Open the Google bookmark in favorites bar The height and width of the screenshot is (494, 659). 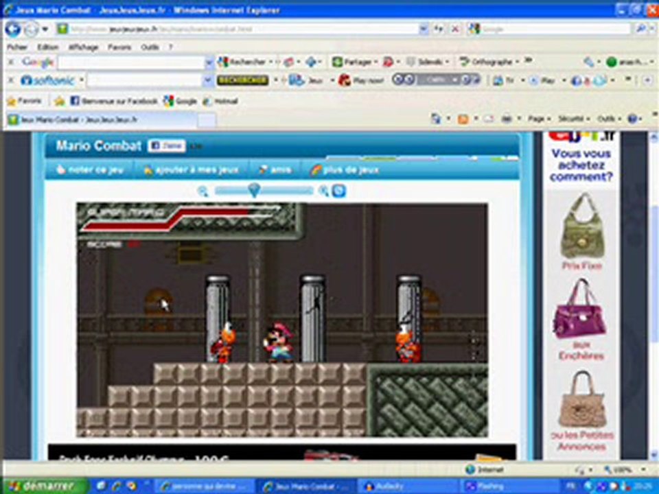(x=181, y=102)
